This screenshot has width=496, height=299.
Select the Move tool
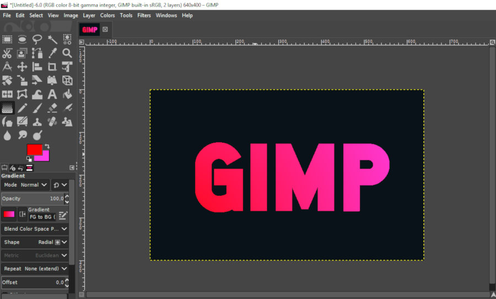pyautogui.click(x=22, y=67)
